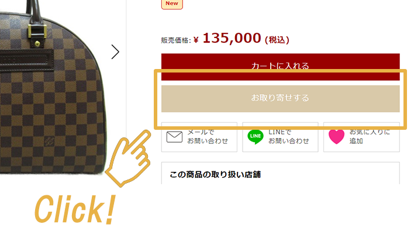
Task: Click the leather name tag on bag
Action: pyautogui.click(x=26, y=60)
